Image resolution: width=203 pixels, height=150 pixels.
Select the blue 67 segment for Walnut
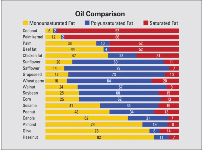122,87
